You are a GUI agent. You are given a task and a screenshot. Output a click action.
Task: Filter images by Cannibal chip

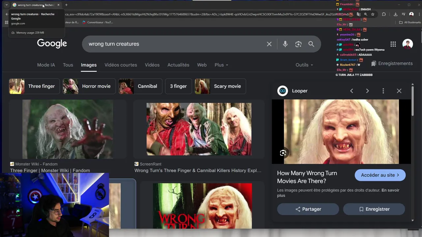140,86
